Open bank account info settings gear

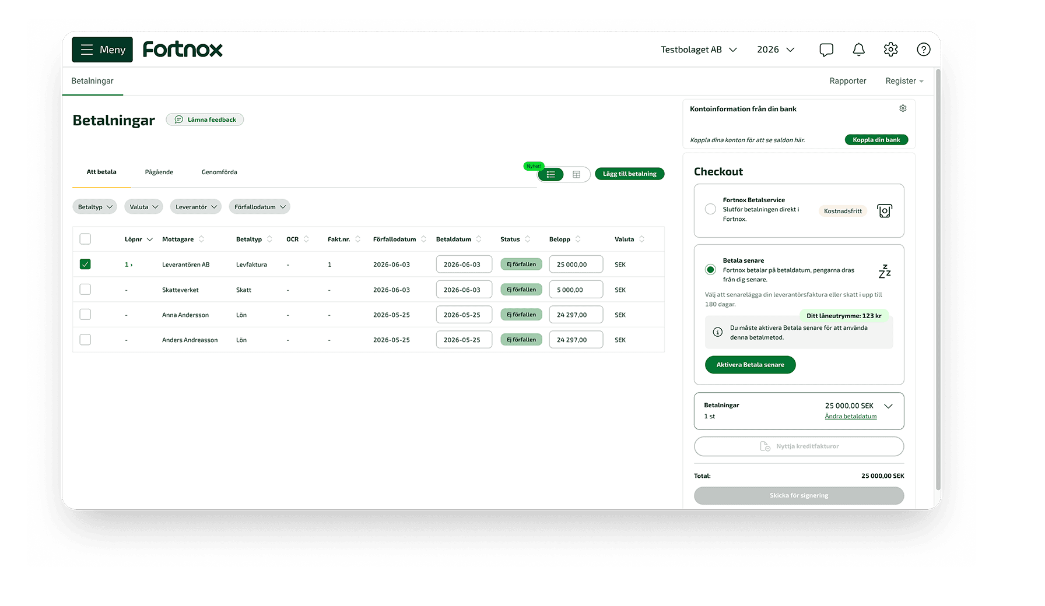coord(903,108)
